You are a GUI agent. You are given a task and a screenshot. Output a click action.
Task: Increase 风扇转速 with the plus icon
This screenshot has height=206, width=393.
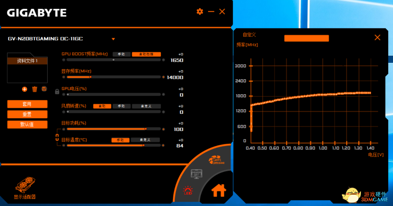pos(163,112)
